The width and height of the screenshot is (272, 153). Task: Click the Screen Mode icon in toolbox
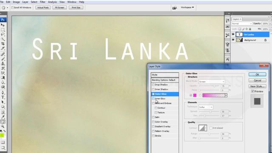[3, 148]
